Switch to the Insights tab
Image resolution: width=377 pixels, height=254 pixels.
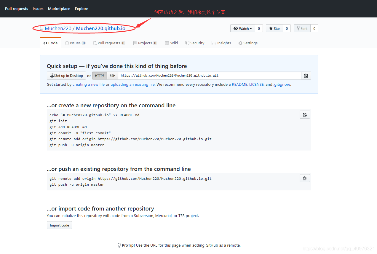[221, 43]
